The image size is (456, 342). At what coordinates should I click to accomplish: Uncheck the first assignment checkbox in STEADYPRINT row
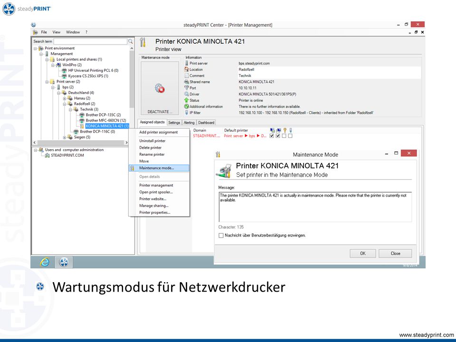point(272,136)
